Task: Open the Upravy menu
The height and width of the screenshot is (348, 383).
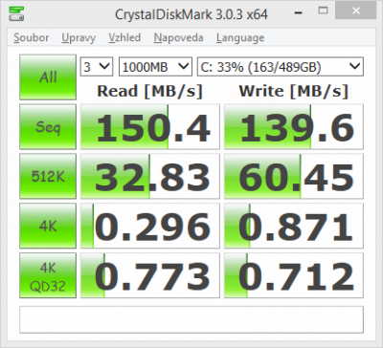Action: pyautogui.click(x=79, y=37)
